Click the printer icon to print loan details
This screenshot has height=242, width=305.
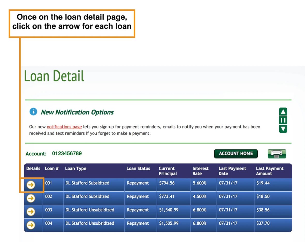click(277, 154)
